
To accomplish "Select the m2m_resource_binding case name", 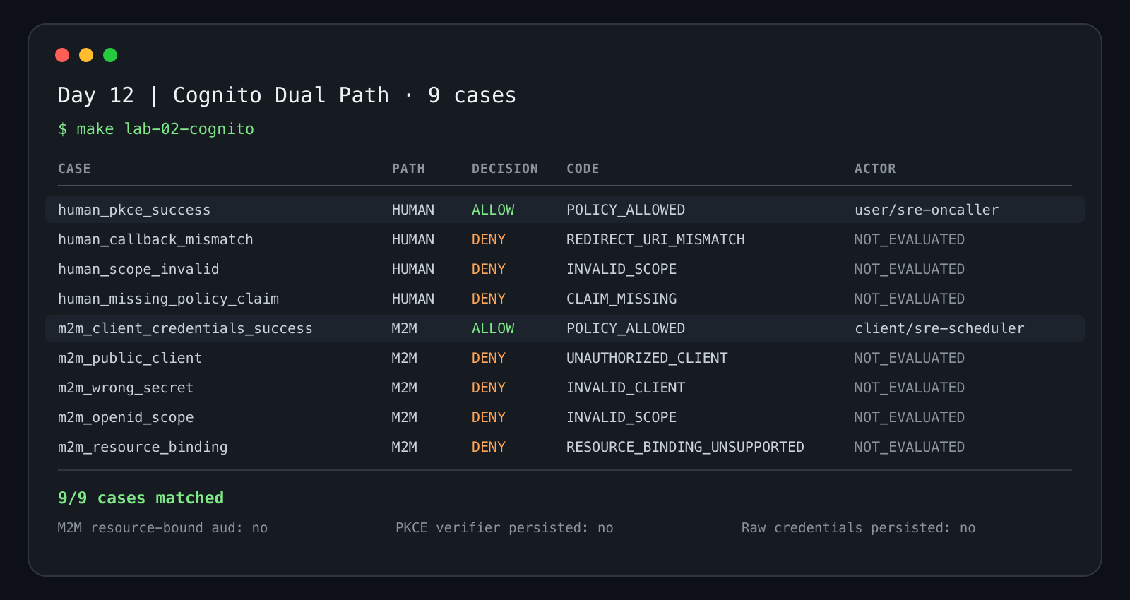I will coord(143,447).
